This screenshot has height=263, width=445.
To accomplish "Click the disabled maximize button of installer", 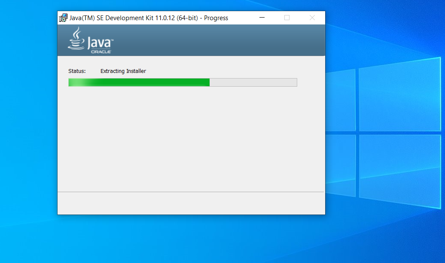I will [287, 18].
